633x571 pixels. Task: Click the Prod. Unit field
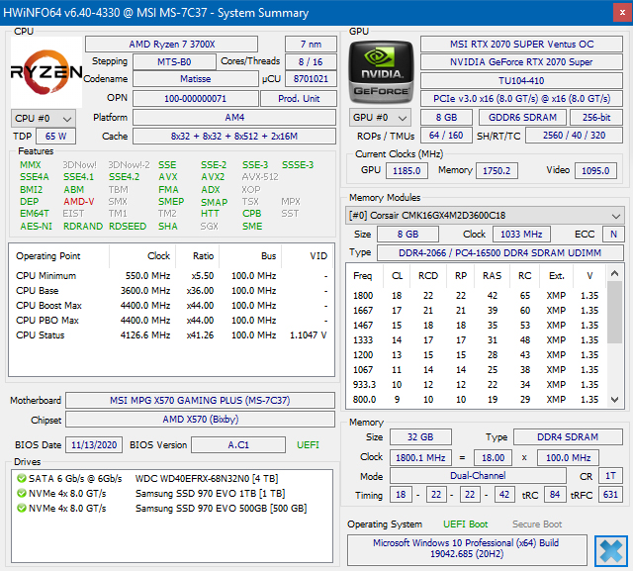(x=299, y=99)
